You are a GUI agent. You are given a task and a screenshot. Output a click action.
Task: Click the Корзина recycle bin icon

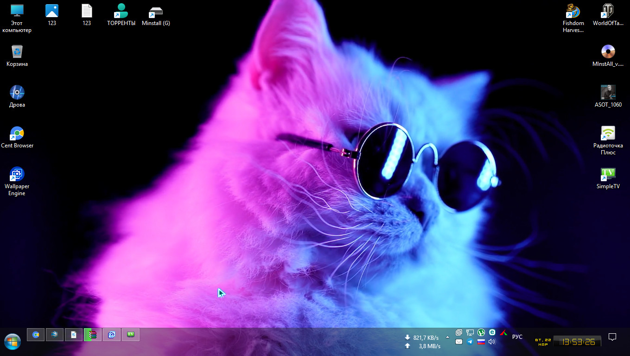[17, 52]
